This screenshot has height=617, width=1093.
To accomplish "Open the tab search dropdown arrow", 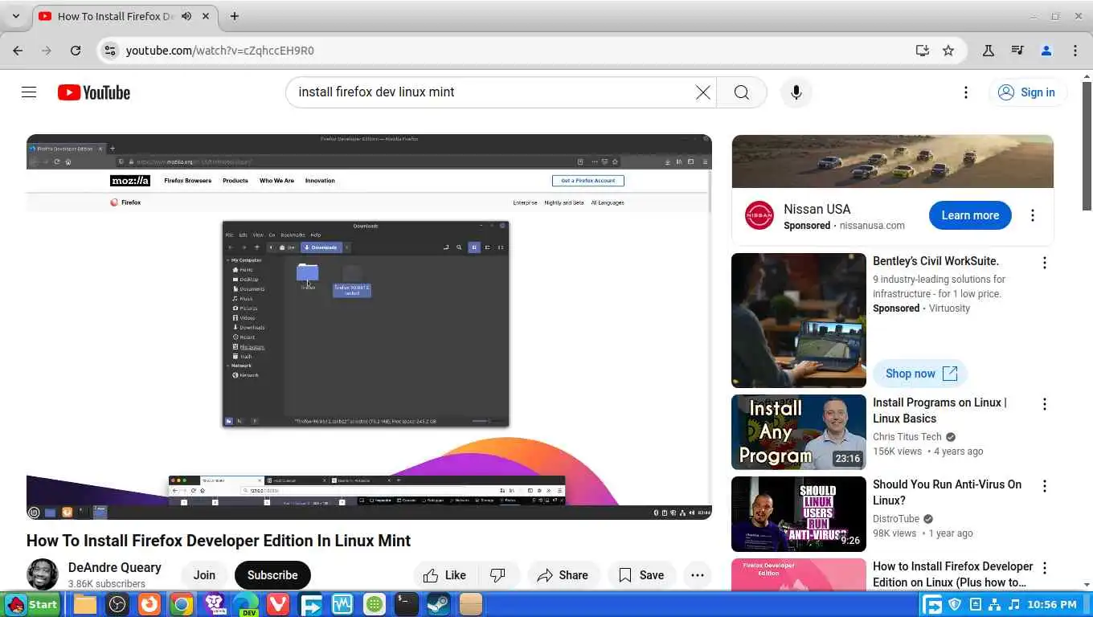I will click(16, 16).
